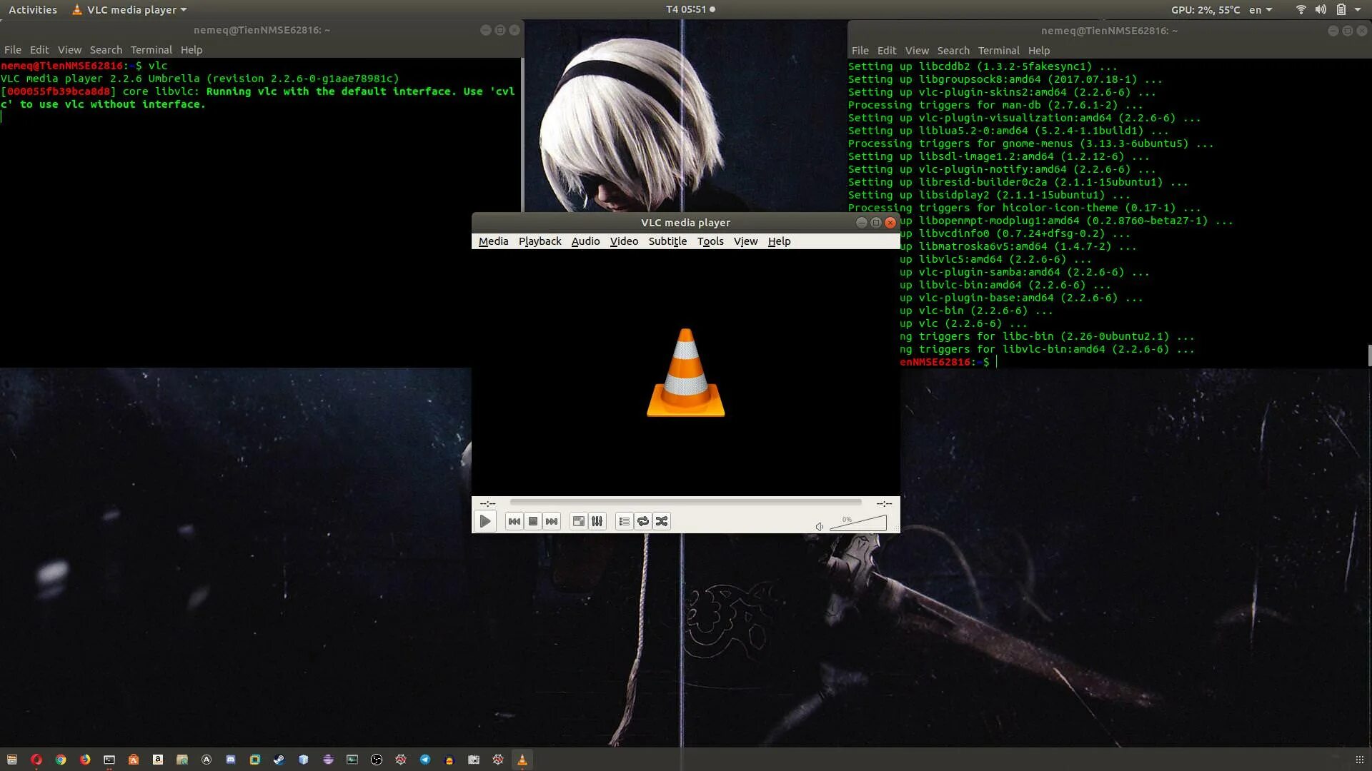Skip to the next media track
Image resolution: width=1372 pixels, height=771 pixels.
(x=551, y=521)
